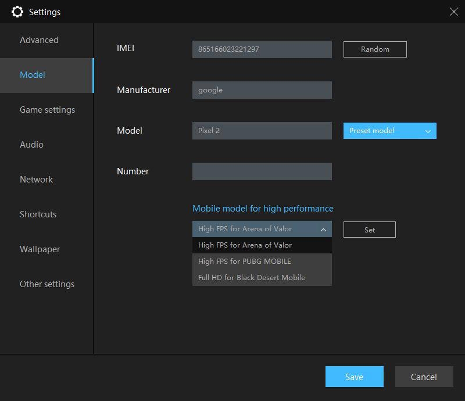This screenshot has width=465, height=401.
Task: Edit the Manufacturer text field
Action: click(x=262, y=90)
